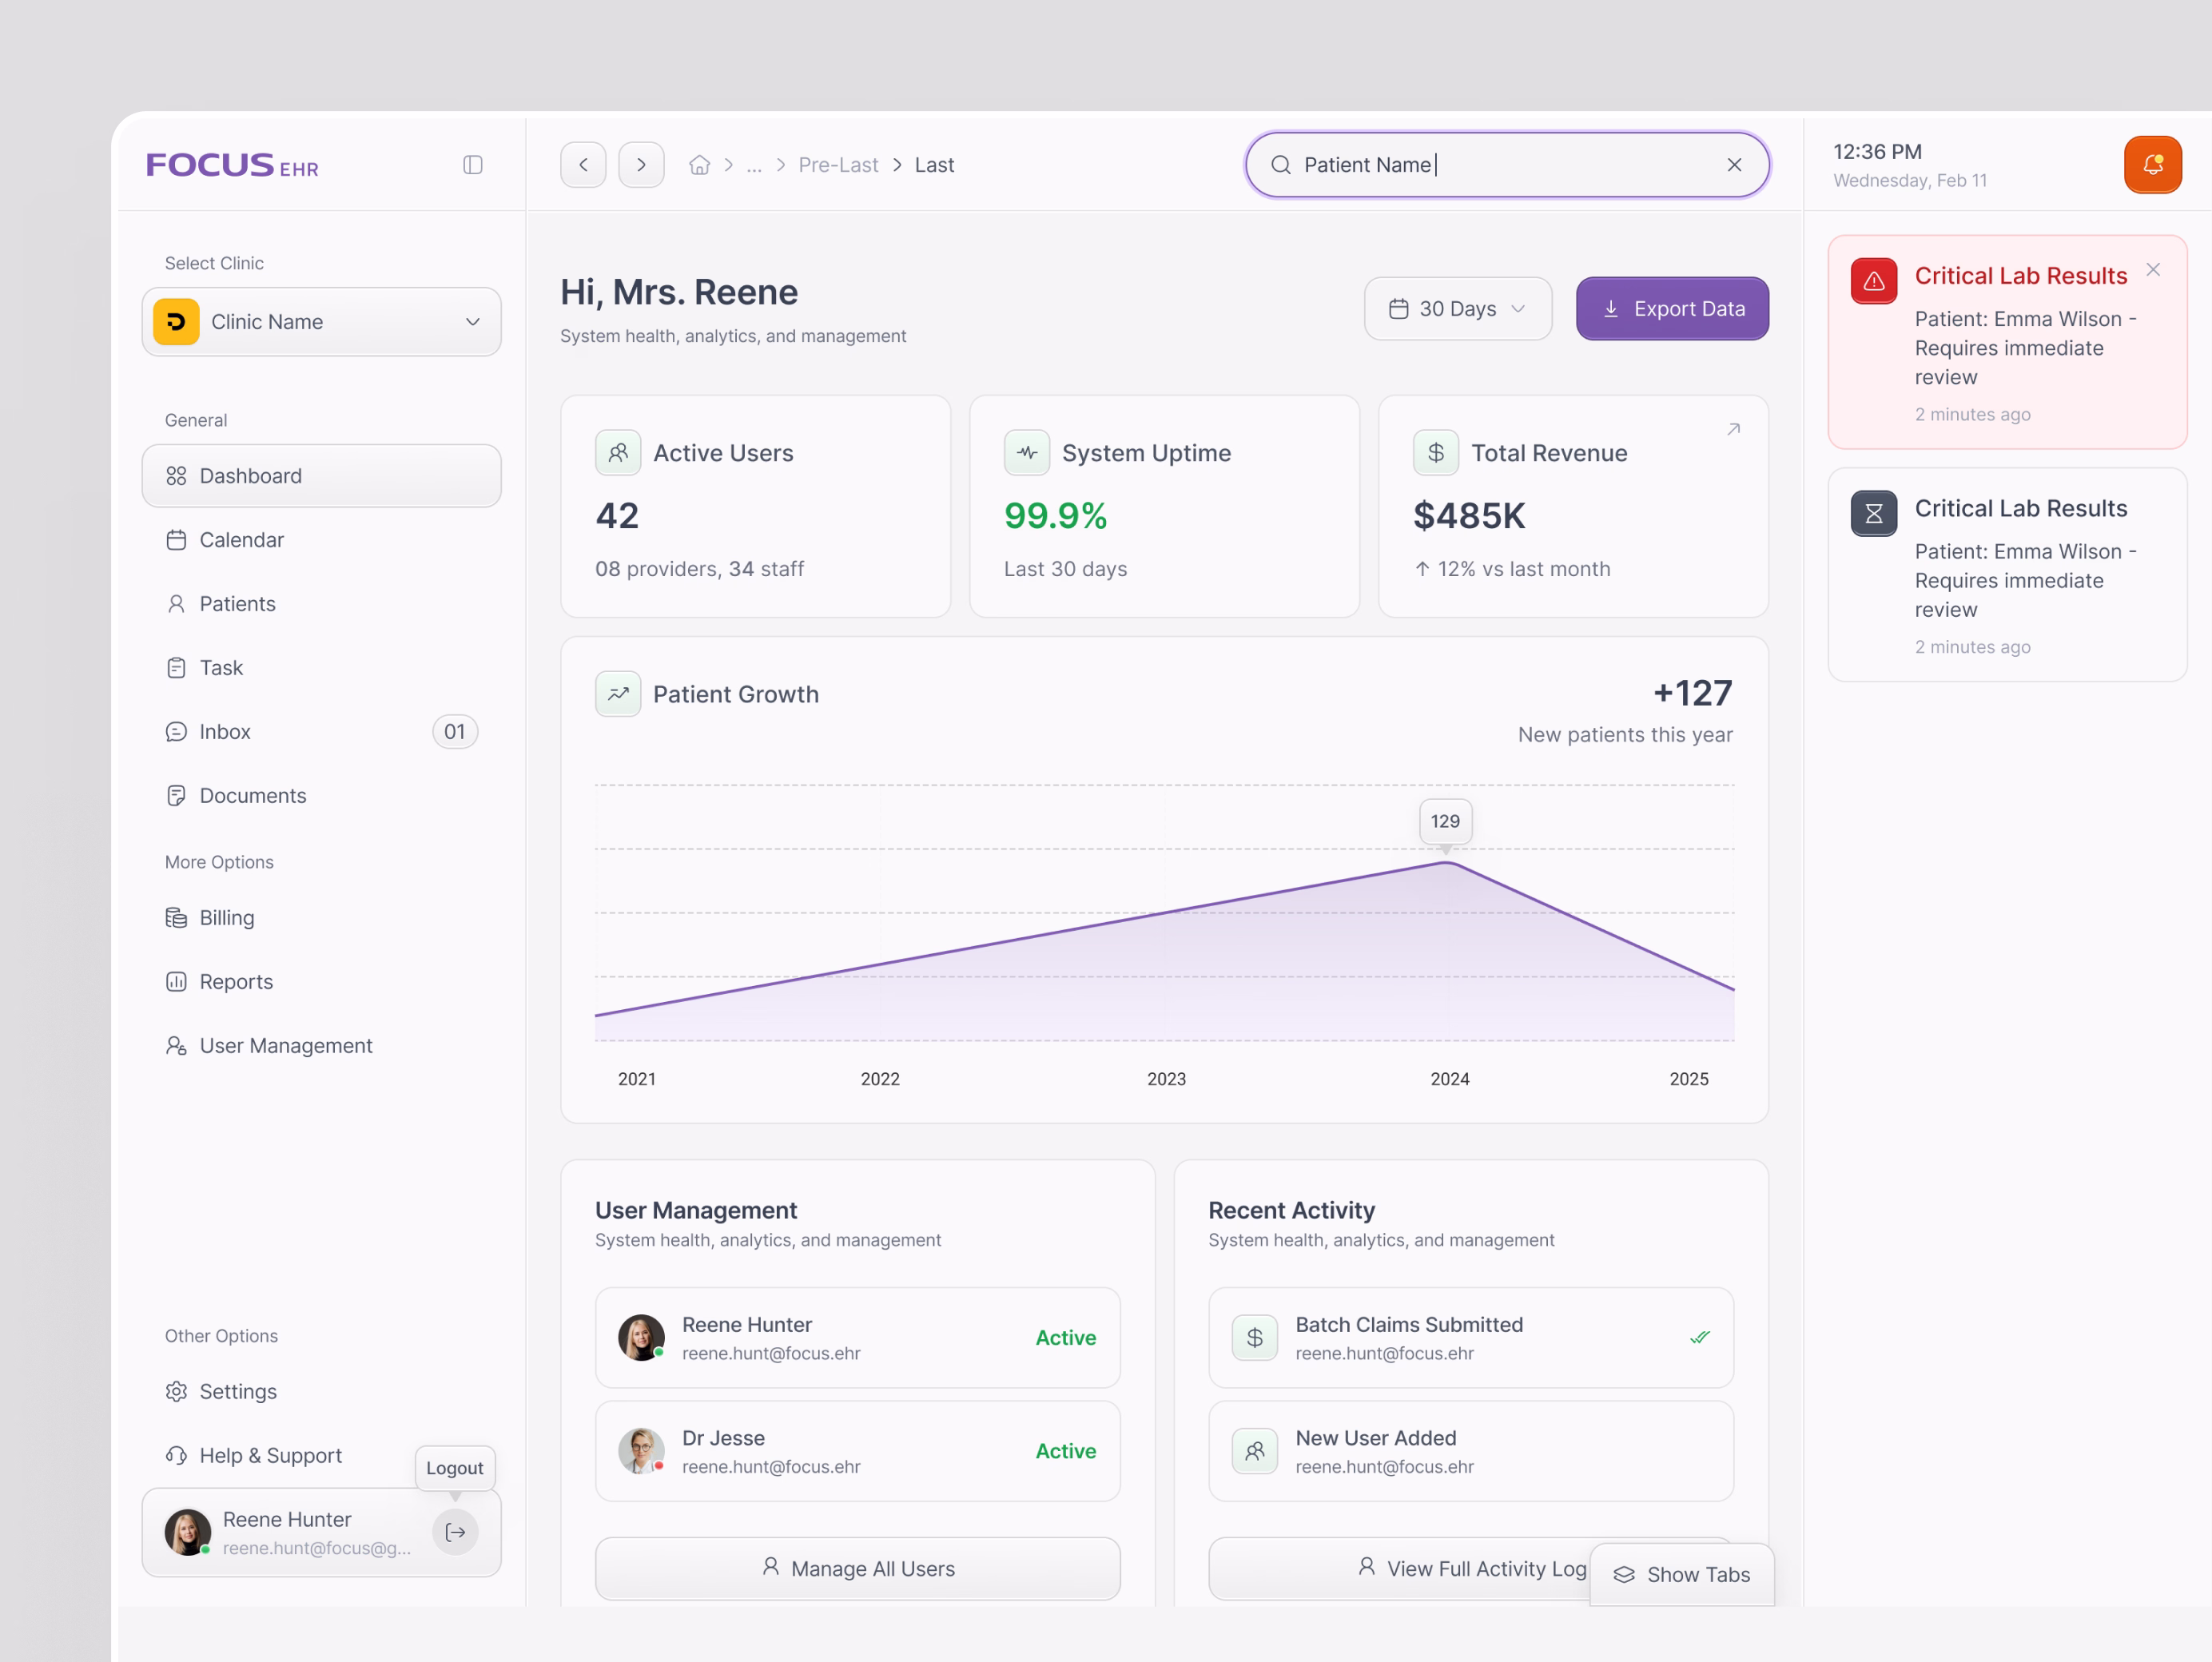Click Manage All Users button

pos(857,1569)
